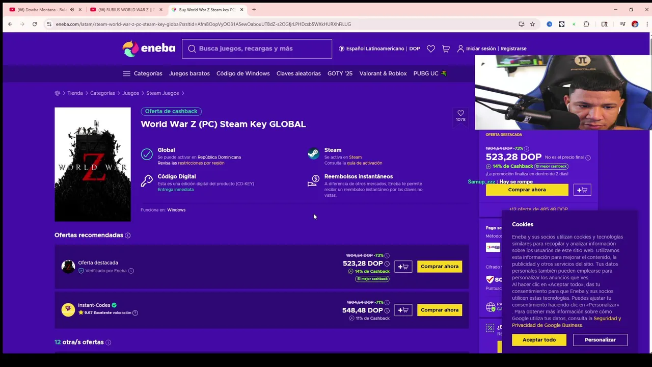Open Valorant & Roblox menu item
This screenshot has width=652, height=367.
pyautogui.click(x=383, y=73)
